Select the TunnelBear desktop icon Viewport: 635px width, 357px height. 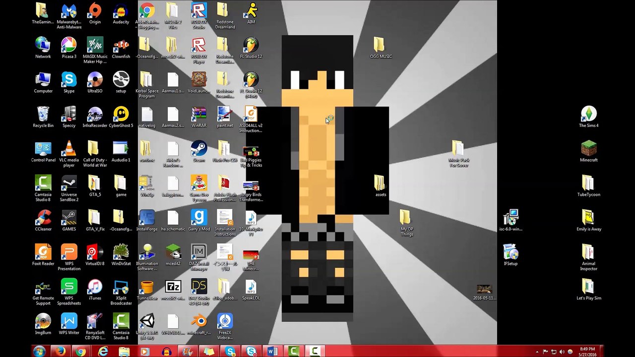(x=147, y=290)
